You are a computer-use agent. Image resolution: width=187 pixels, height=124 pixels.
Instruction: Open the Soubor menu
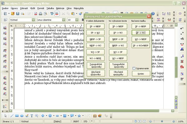point(5,8)
